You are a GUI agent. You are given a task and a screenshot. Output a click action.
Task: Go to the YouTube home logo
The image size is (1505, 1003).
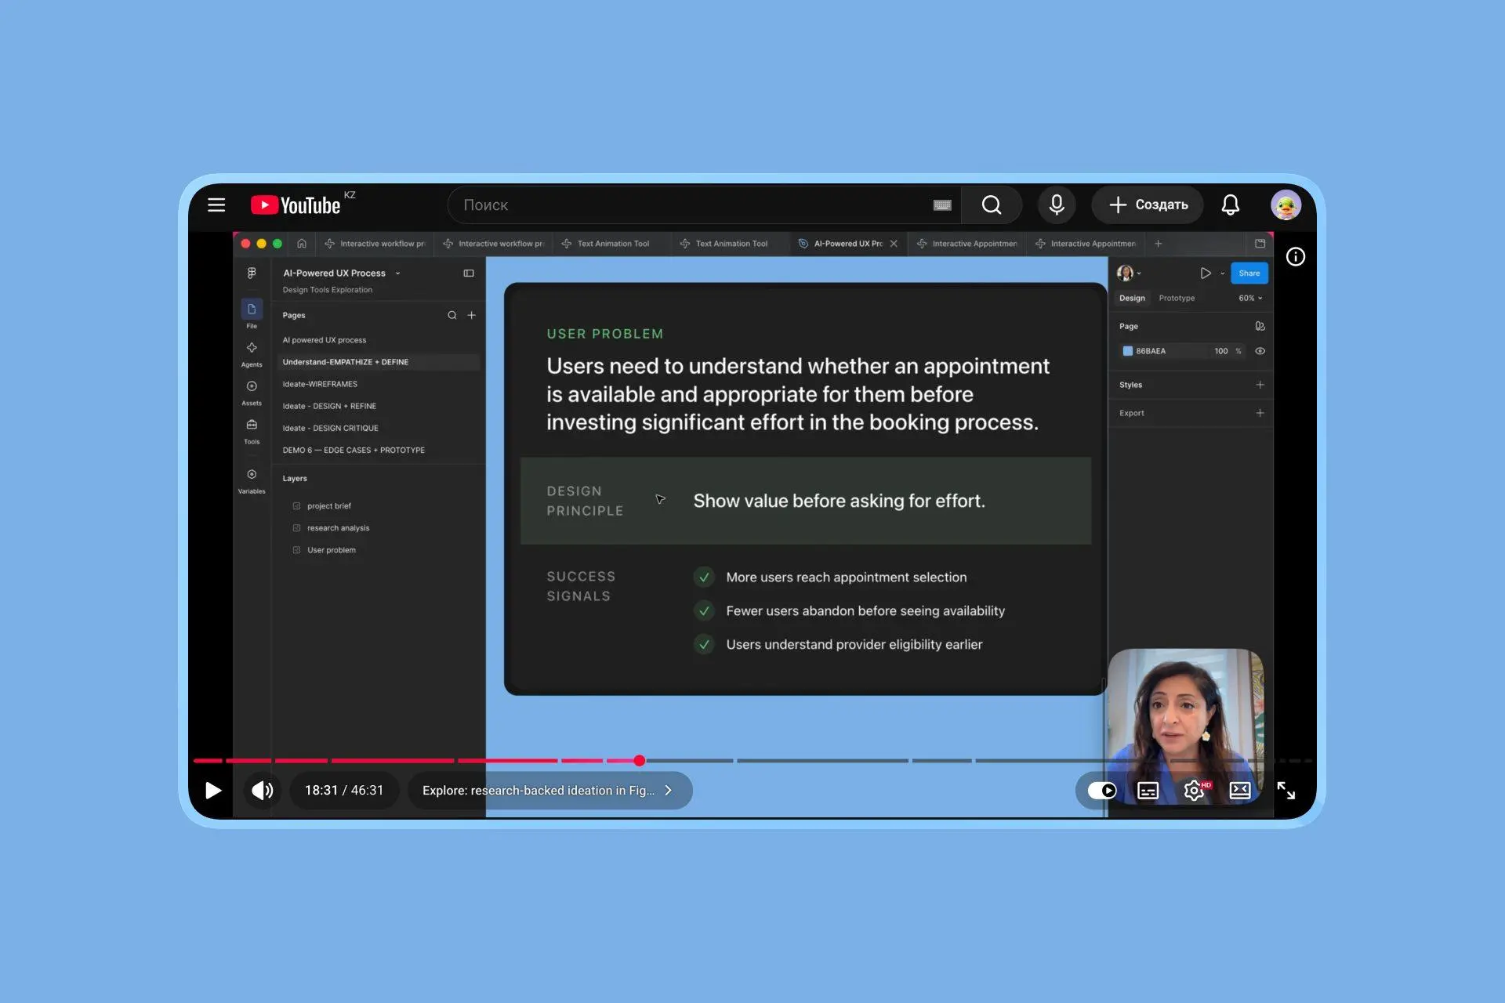pyautogui.click(x=296, y=205)
